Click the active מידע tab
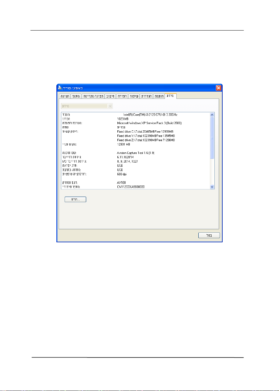 coord(170,96)
